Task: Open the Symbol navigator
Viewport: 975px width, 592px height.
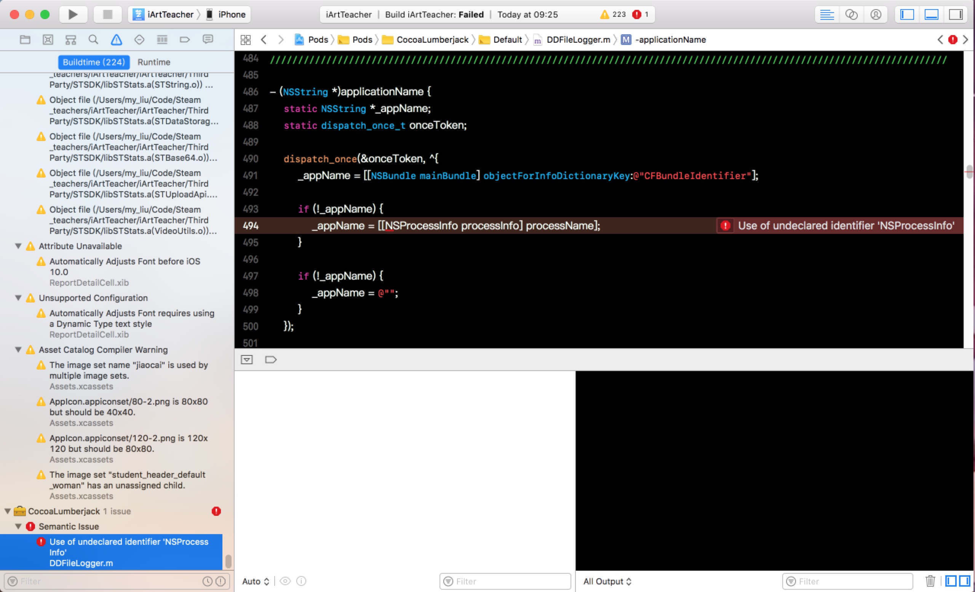Action: 70,40
